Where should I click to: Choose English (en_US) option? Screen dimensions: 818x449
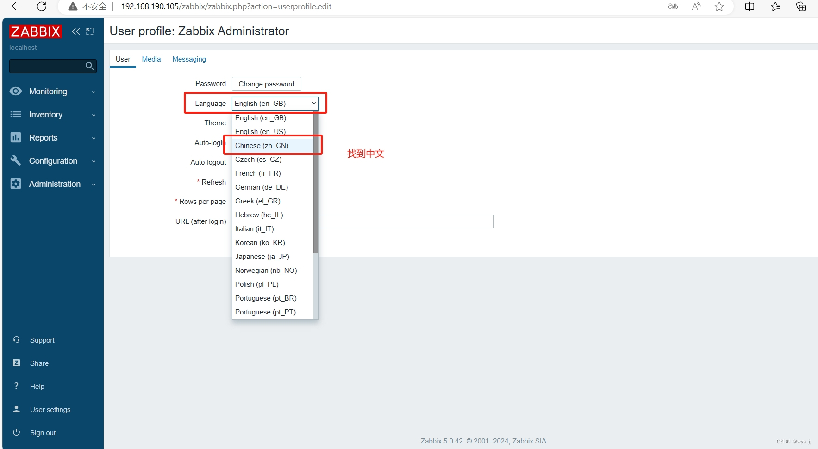point(273,132)
